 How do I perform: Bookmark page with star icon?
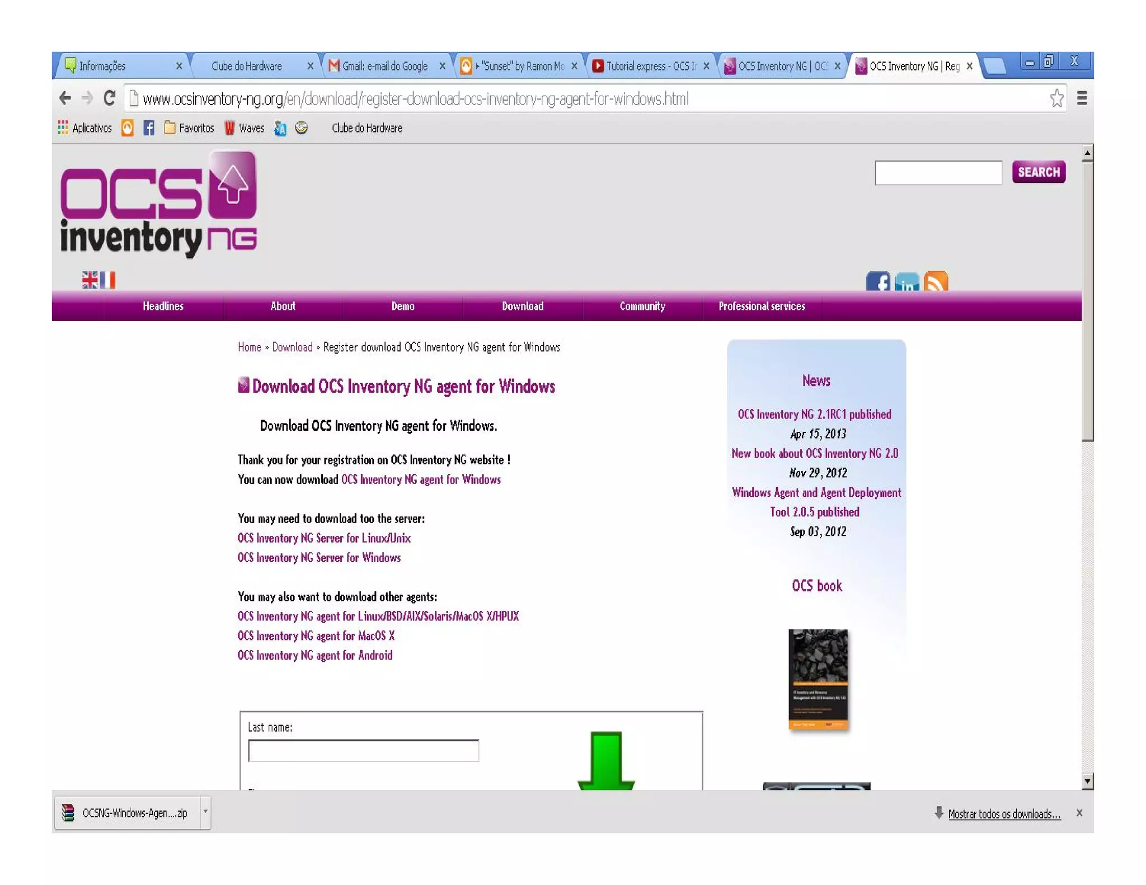pyautogui.click(x=1056, y=98)
